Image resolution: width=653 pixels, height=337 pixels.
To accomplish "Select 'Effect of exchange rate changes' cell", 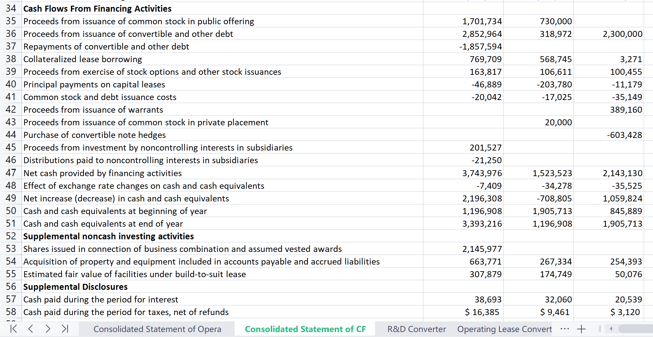I will [222, 185].
